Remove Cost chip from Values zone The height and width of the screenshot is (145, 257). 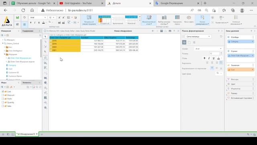(253, 70)
